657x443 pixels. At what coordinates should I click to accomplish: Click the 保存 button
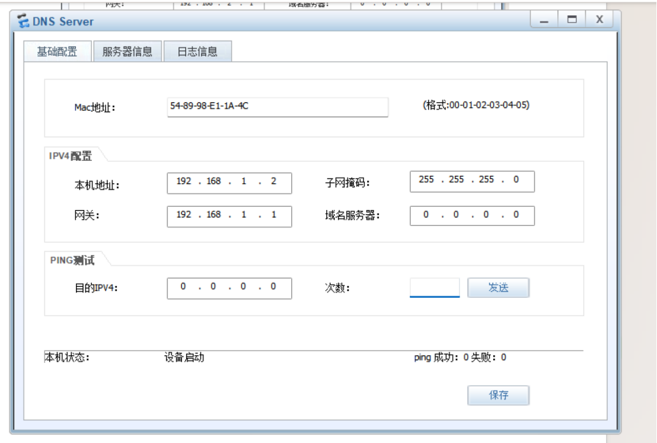pyautogui.click(x=498, y=395)
